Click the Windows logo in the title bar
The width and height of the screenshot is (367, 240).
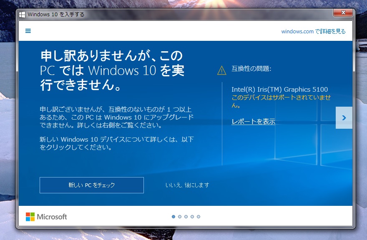(22, 15)
